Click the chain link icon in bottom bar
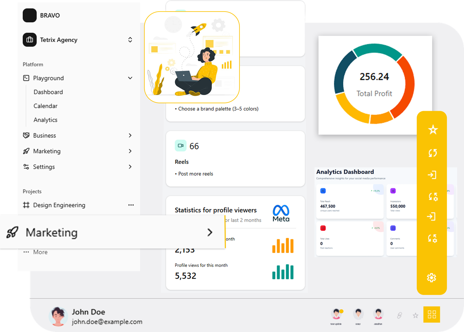This screenshot has height=332, width=464. (399, 315)
